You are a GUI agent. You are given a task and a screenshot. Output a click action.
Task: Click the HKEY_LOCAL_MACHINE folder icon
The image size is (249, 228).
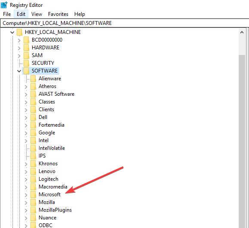click(19, 32)
